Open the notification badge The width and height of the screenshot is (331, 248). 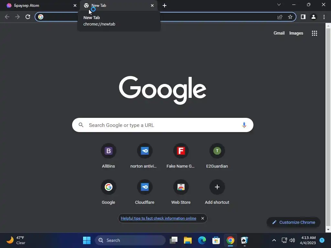[322, 240]
